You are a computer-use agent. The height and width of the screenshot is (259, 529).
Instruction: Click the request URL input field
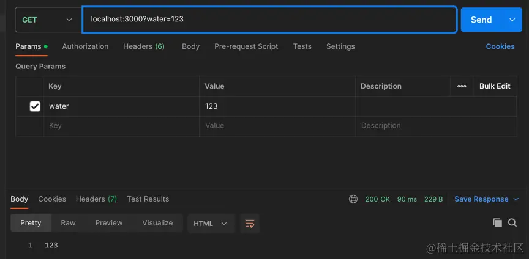pyautogui.click(x=269, y=20)
